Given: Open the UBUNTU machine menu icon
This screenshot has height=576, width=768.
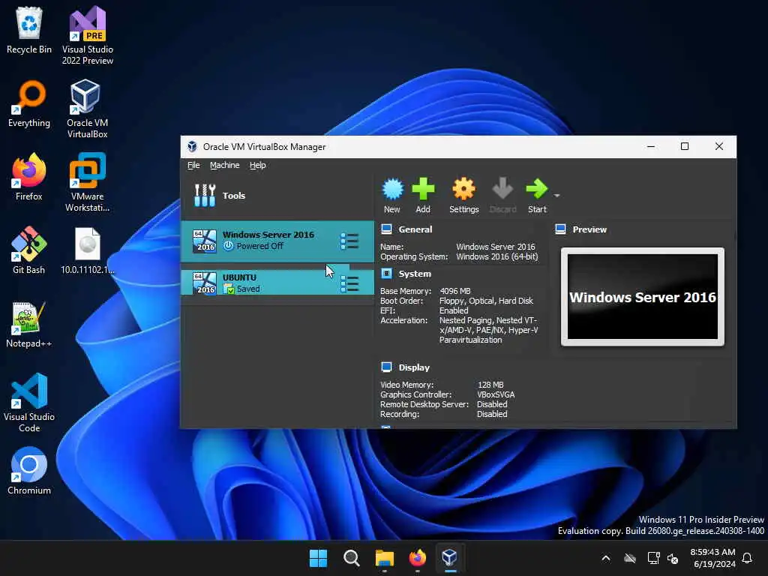Looking at the screenshot, I should tap(349, 283).
